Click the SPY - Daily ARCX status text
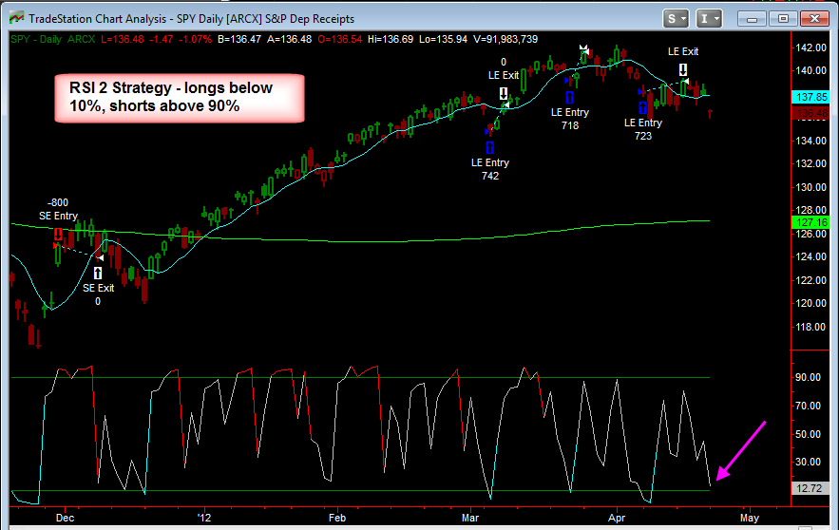The image size is (839, 530). pos(52,39)
